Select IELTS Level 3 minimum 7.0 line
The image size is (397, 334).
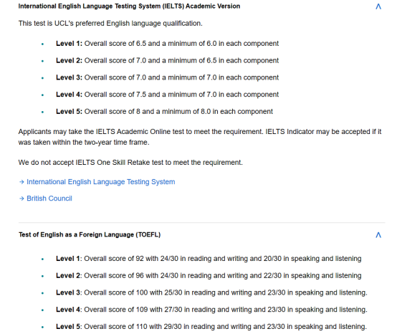click(x=168, y=77)
